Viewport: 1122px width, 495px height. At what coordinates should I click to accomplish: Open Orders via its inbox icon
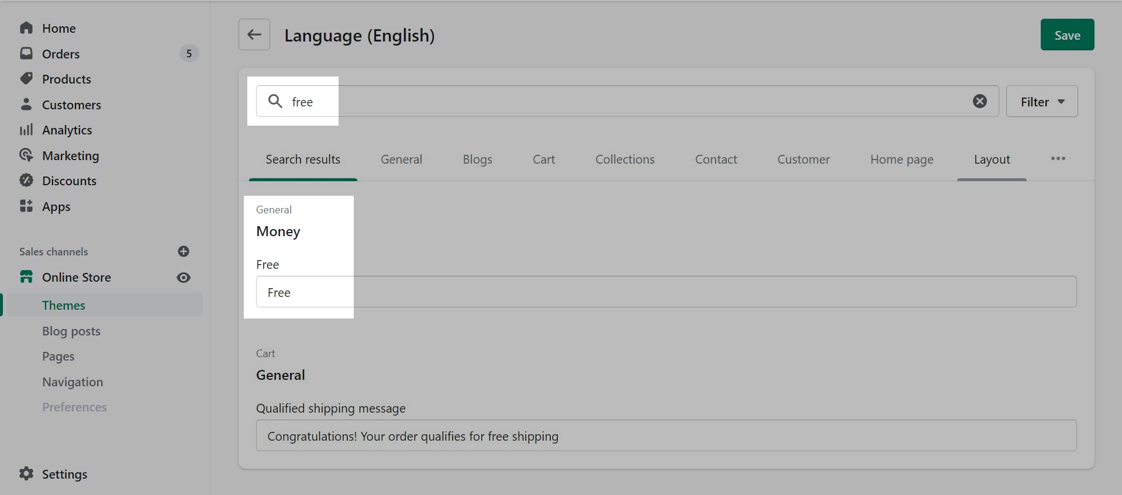click(x=26, y=54)
